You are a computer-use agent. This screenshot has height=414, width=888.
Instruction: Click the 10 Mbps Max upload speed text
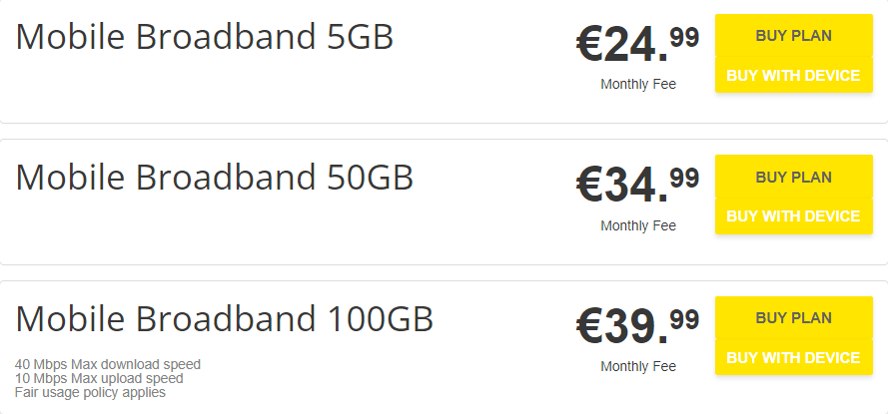[99, 378]
